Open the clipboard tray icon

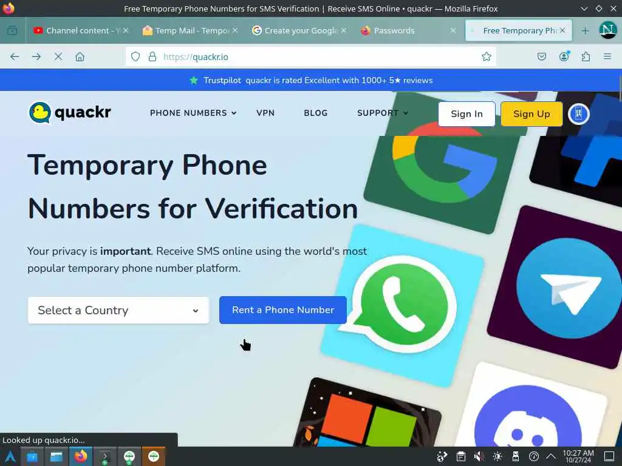click(460, 456)
